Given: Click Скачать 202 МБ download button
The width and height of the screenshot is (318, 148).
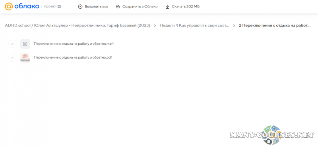Looking at the screenshot, I should pos(182,7).
